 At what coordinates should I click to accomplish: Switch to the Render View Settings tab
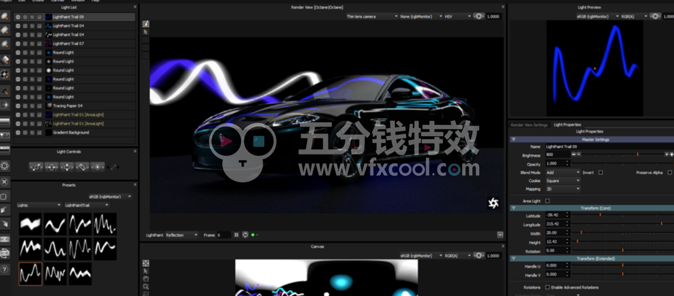pos(529,124)
